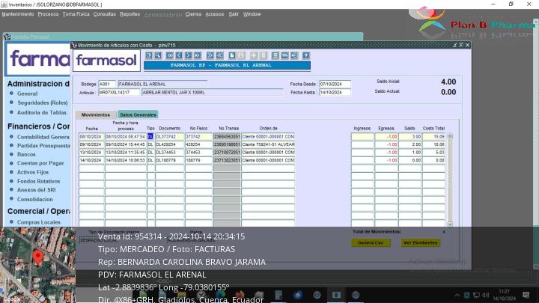Open the Consultas menu
This screenshot has width=539, height=303.
click(x=105, y=14)
